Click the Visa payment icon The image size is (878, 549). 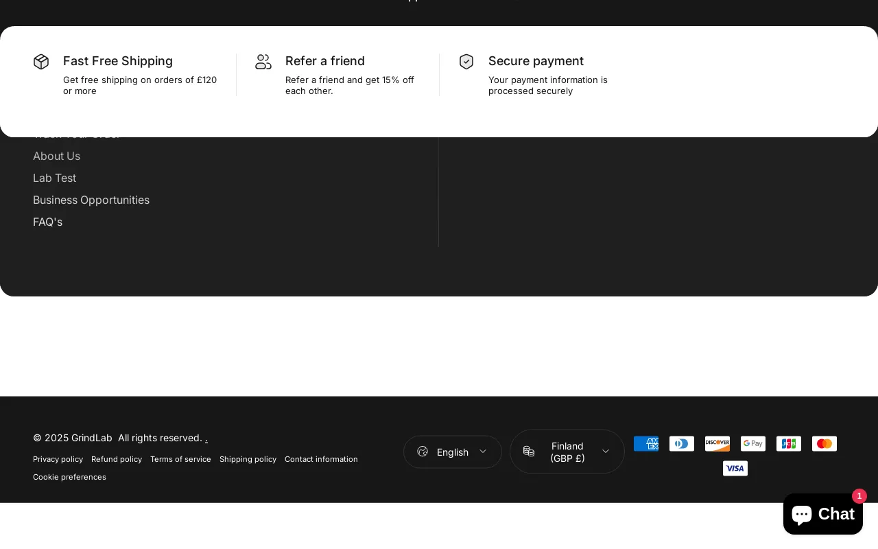[735, 469]
